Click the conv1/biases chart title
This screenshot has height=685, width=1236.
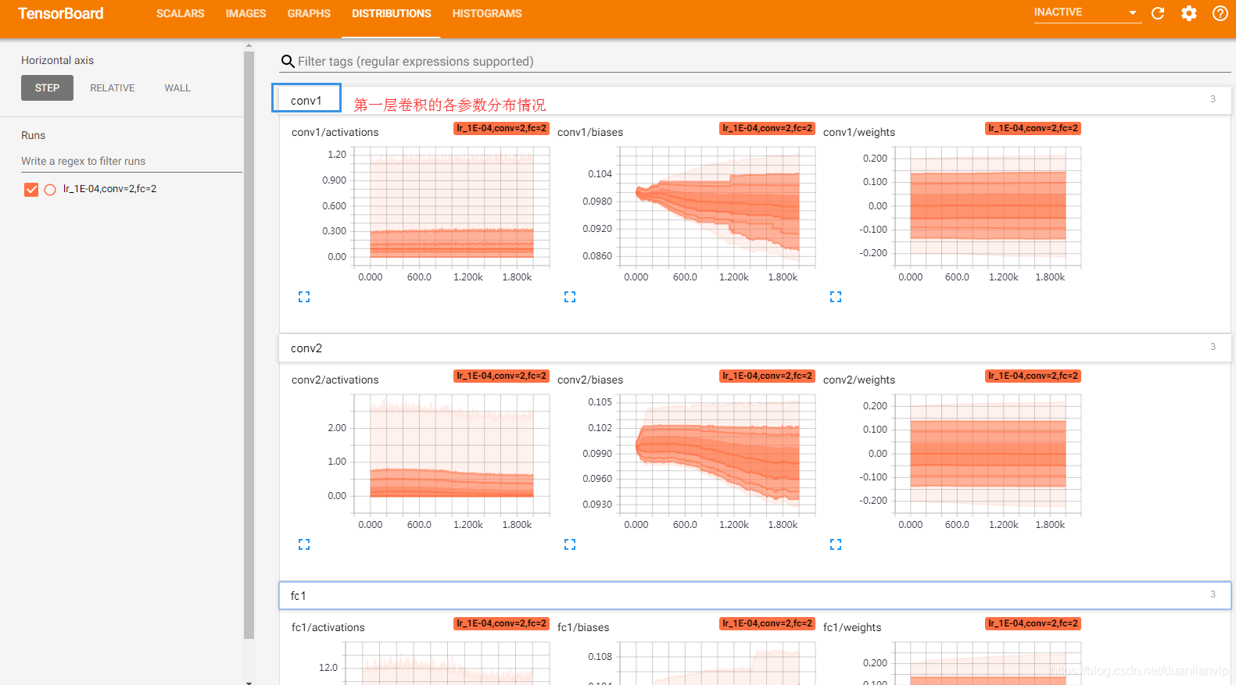tap(590, 133)
